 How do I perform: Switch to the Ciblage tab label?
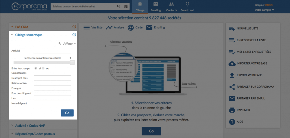coord(140,10)
